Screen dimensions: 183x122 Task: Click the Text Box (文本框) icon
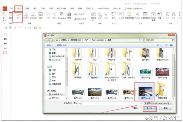pyautogui.click(x=121, y=16)
